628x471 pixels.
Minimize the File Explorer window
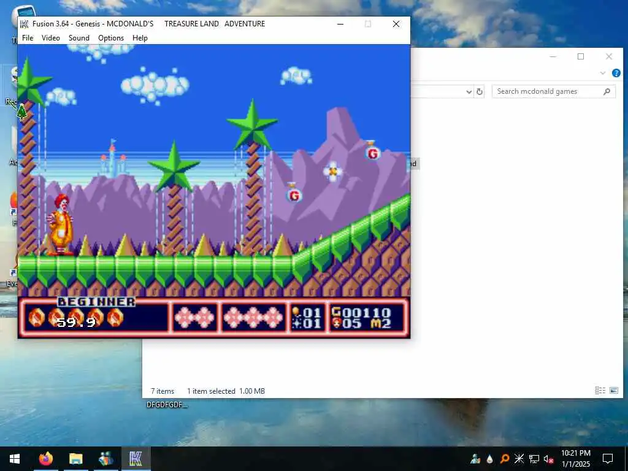[553, 56]
